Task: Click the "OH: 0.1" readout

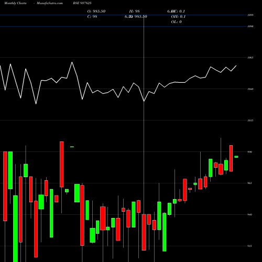Action: tap(178, 17)
